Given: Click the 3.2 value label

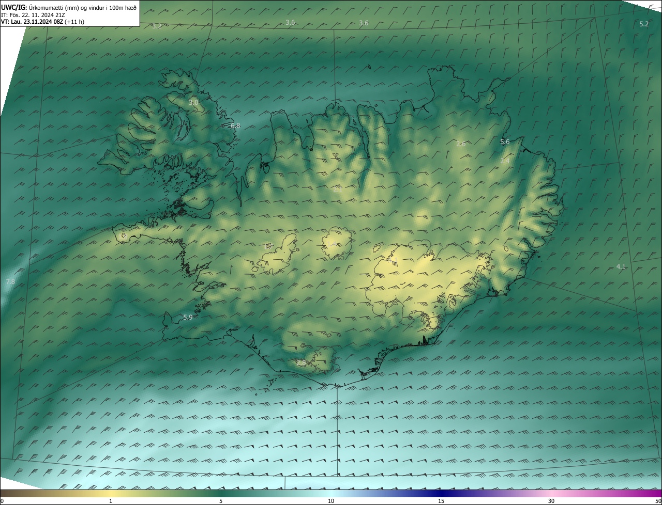Looking at the screenshot, I should click(157, 26).
